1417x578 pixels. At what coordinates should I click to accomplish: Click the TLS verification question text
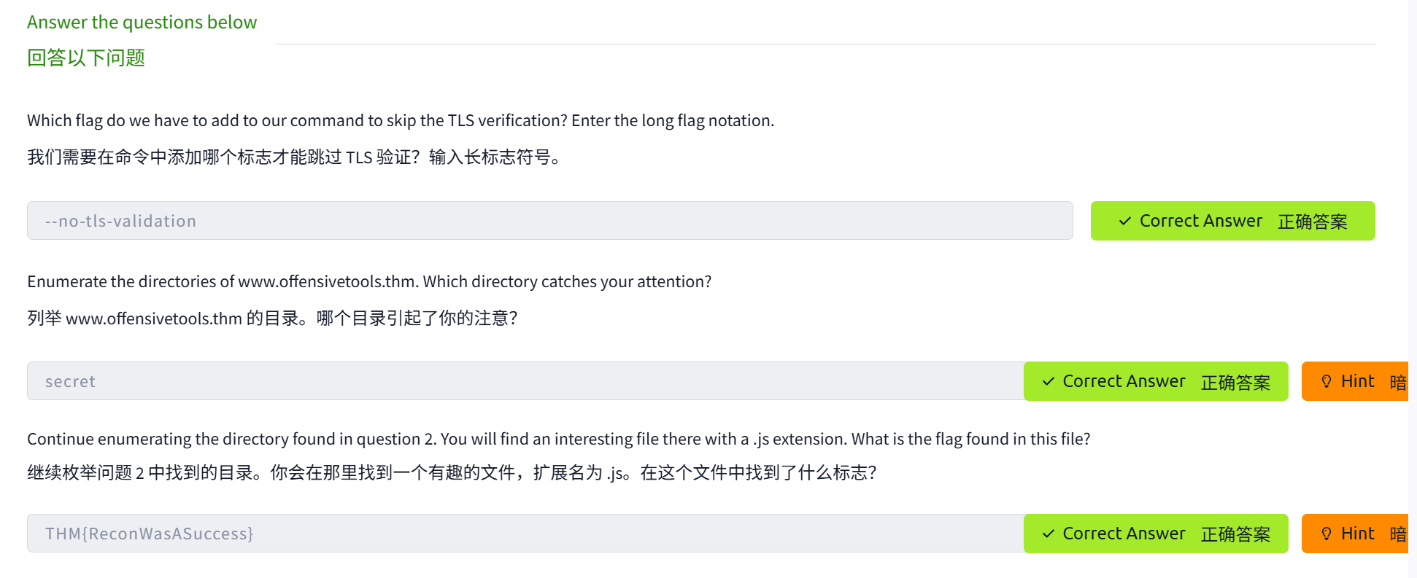pyautogui.click(x=401, y=120)
